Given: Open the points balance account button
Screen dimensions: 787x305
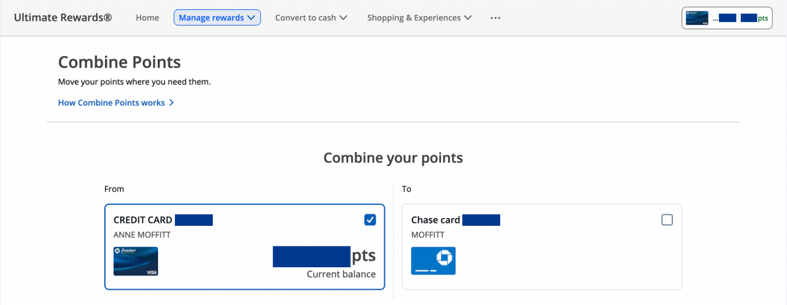Looking at the screenshot, I should pyautogui.click(x=727, y=18).
